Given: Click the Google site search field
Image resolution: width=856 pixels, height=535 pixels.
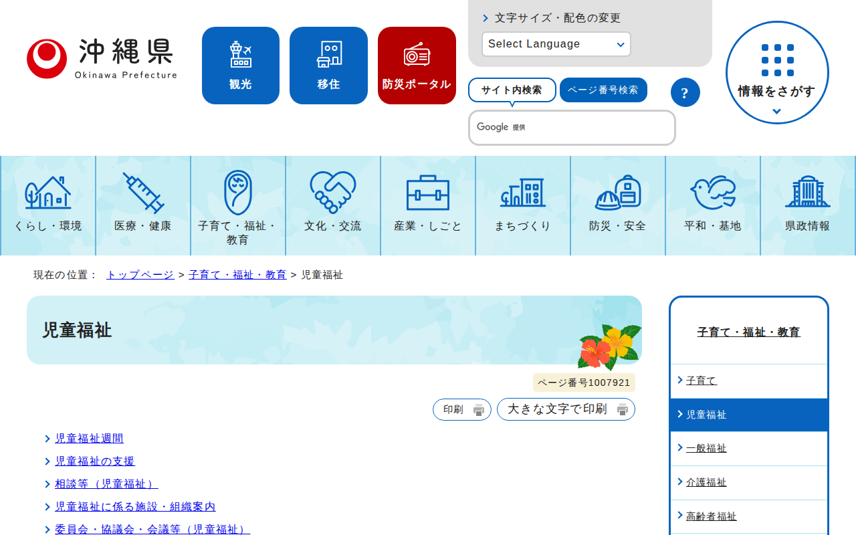Looking at the screenshot, I should [572, 128].
